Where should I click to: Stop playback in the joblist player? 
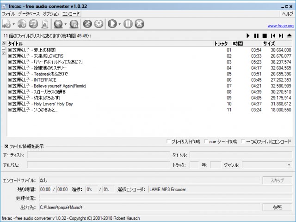[x=265, y=36]
